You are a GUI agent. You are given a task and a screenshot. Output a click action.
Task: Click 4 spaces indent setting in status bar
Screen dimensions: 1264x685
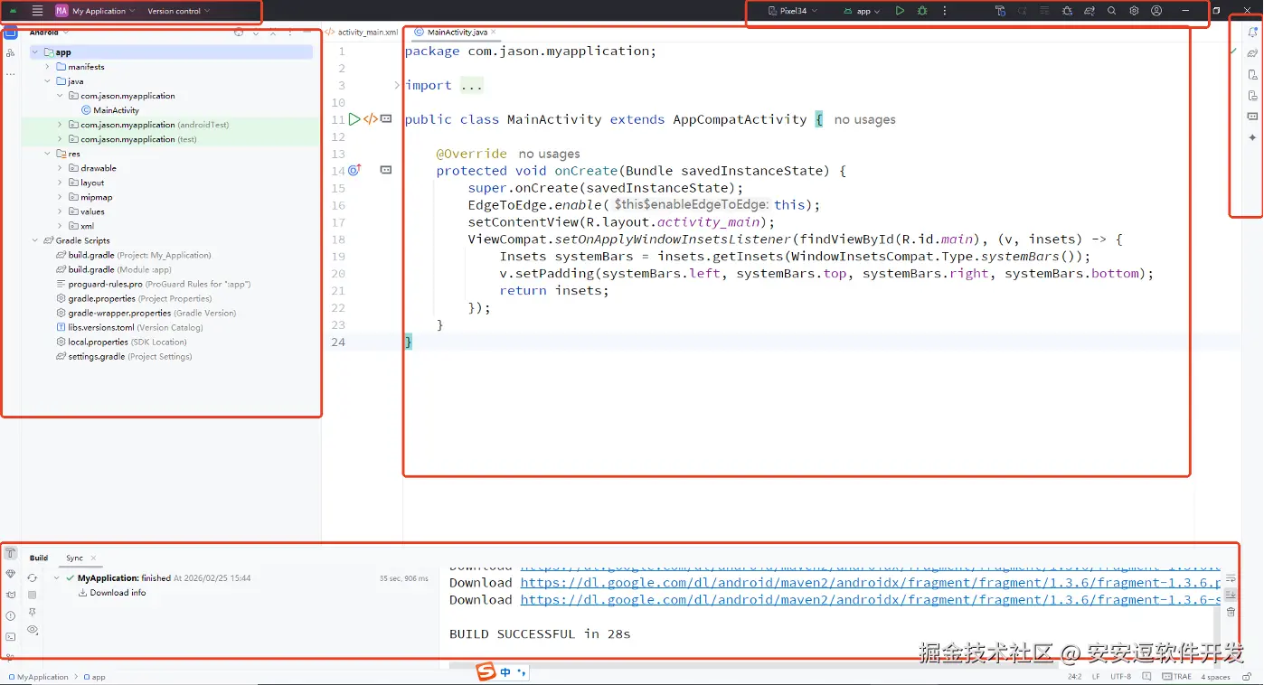1215,676
